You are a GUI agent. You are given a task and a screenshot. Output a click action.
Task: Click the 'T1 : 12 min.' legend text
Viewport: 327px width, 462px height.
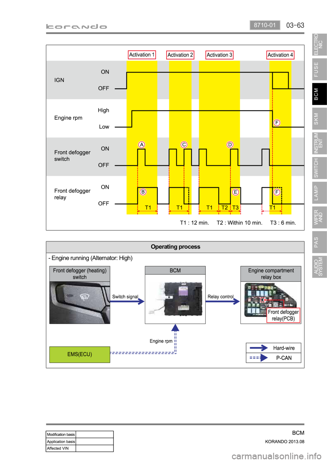click(194, 223)
